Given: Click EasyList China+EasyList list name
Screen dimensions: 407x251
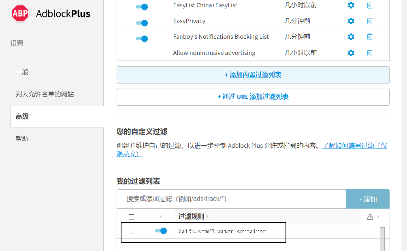Looking at the screenshot, I should tap(205, 5).
